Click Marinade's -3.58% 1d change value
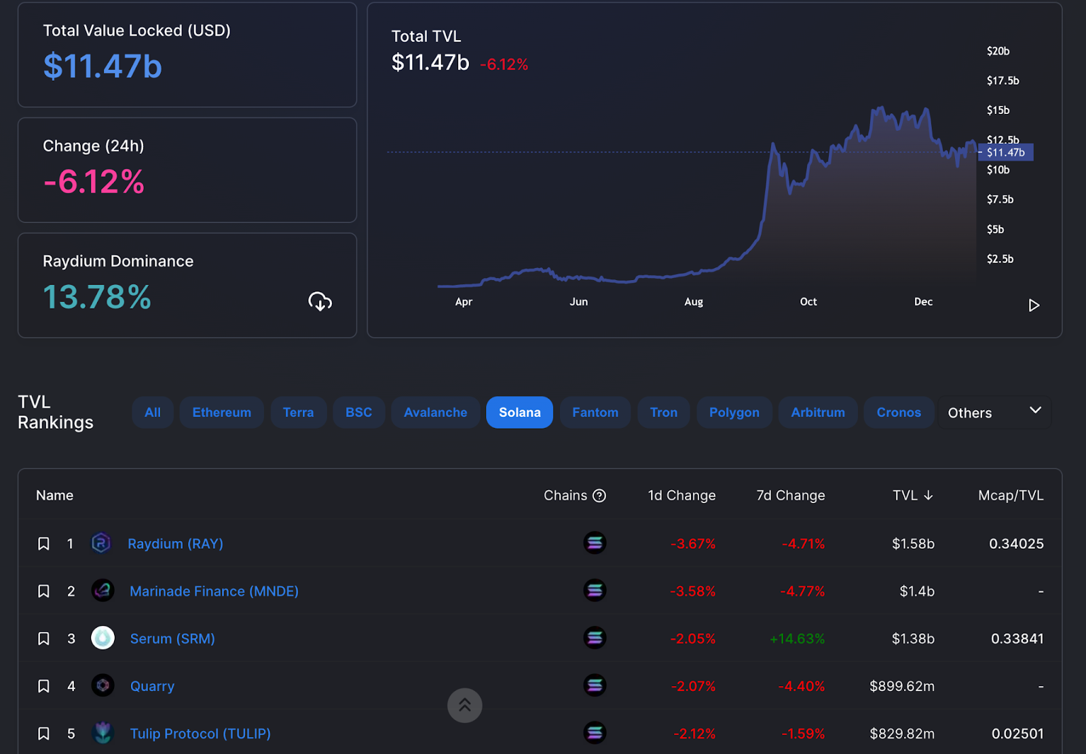 click(x=693, y=591)
